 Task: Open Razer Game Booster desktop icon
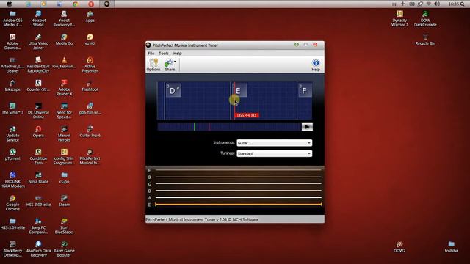click(x=64, y=249)
